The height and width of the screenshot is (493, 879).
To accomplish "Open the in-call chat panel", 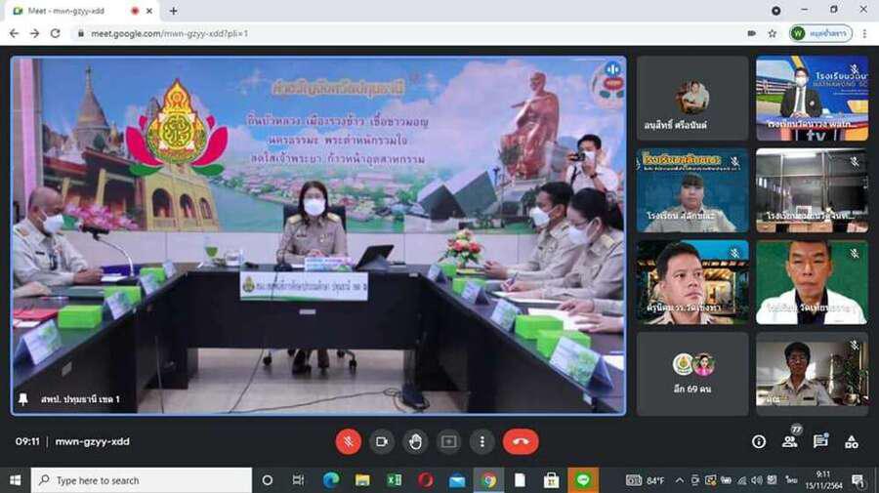I will [820, 441].
